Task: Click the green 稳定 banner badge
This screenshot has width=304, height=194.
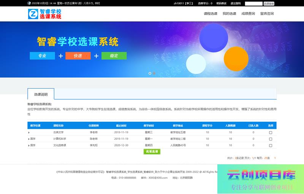Action: tap(114, 56)
